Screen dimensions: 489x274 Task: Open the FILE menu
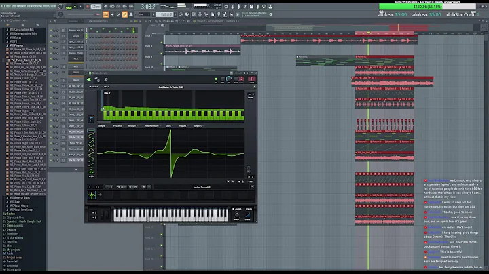(x=3, y=6)
